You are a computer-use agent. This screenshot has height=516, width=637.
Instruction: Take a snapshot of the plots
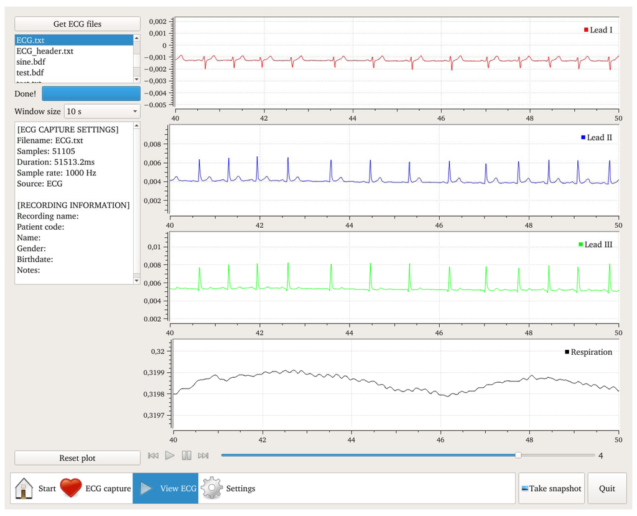click(x=551, y=489)
